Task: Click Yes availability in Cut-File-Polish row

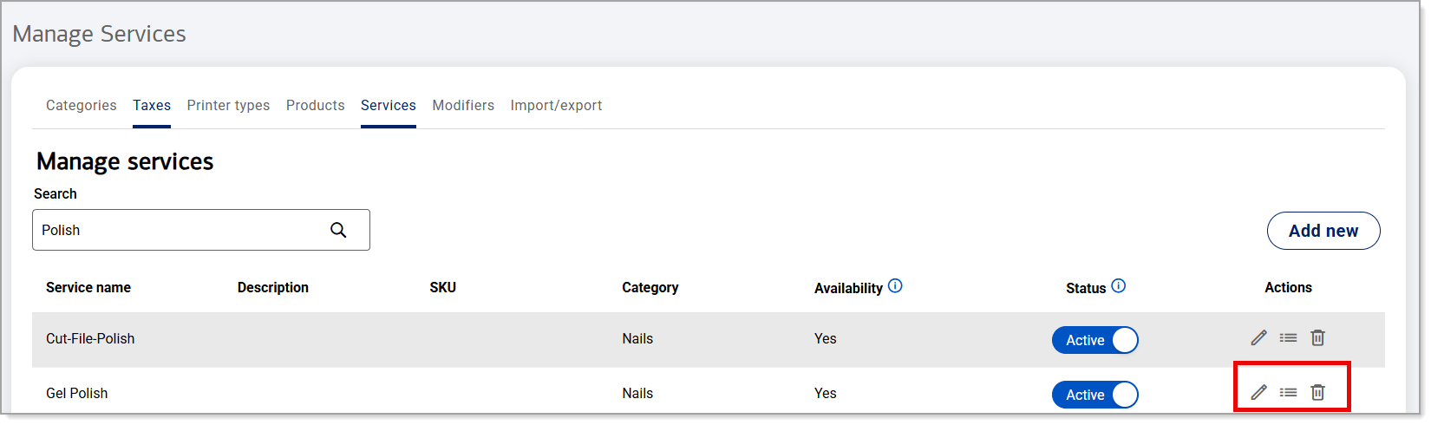Action: (x=826, y=338)
